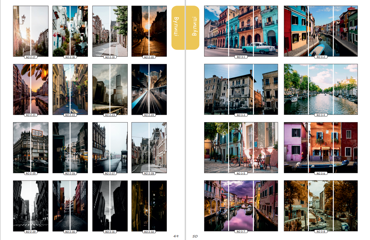This screenshot has width=370, height=240.
Task: Click page number 50
Action: coord(195,236)
